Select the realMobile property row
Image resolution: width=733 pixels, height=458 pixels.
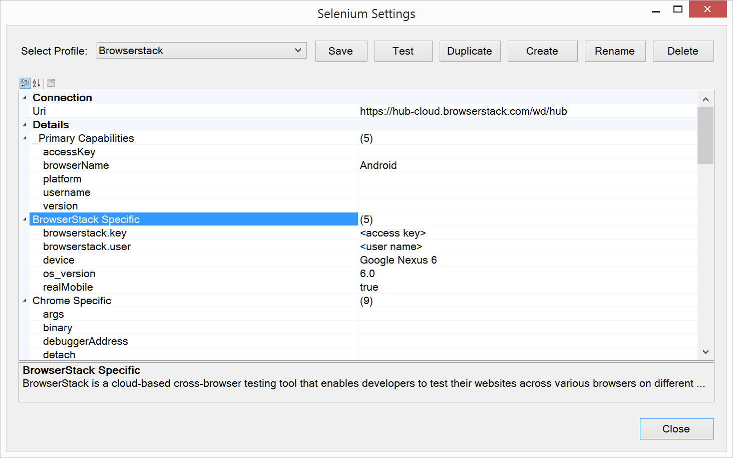68,287
